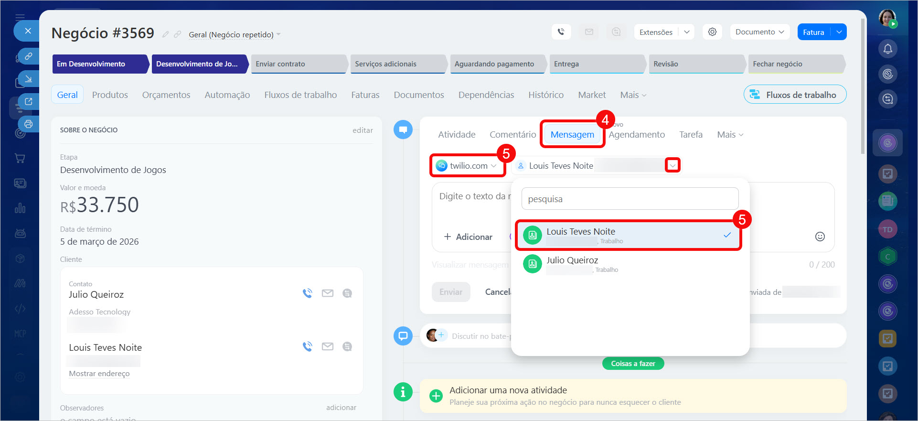
Task: Click Mostrar endereço link
Action: point(99,374)
